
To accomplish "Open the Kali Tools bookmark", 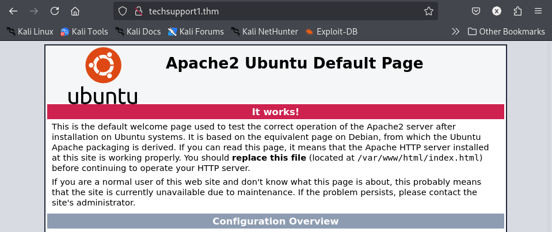I will coord(84,32).
